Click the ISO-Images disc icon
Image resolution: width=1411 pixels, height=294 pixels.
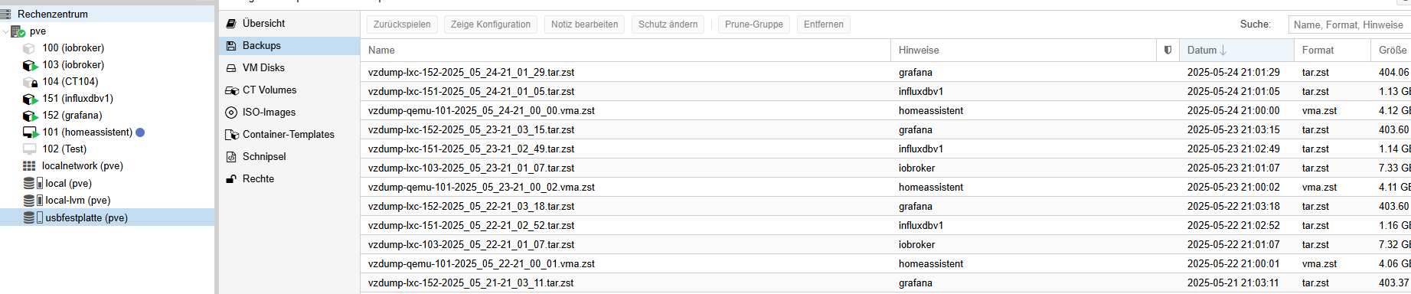tap(231, 112)
